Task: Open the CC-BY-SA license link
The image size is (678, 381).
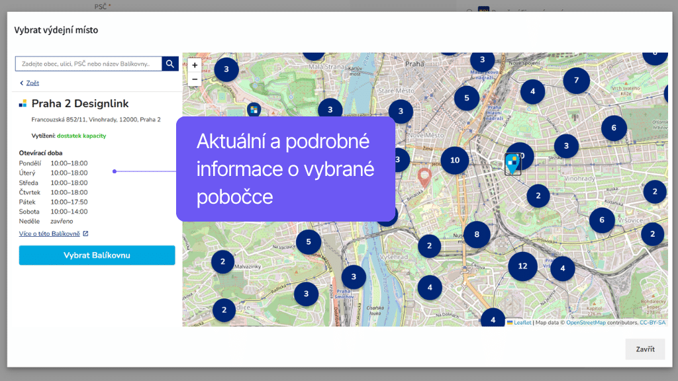Action: pyautogui.click(x=652, y=323)
